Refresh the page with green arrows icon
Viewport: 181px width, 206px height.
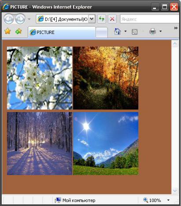102,19
